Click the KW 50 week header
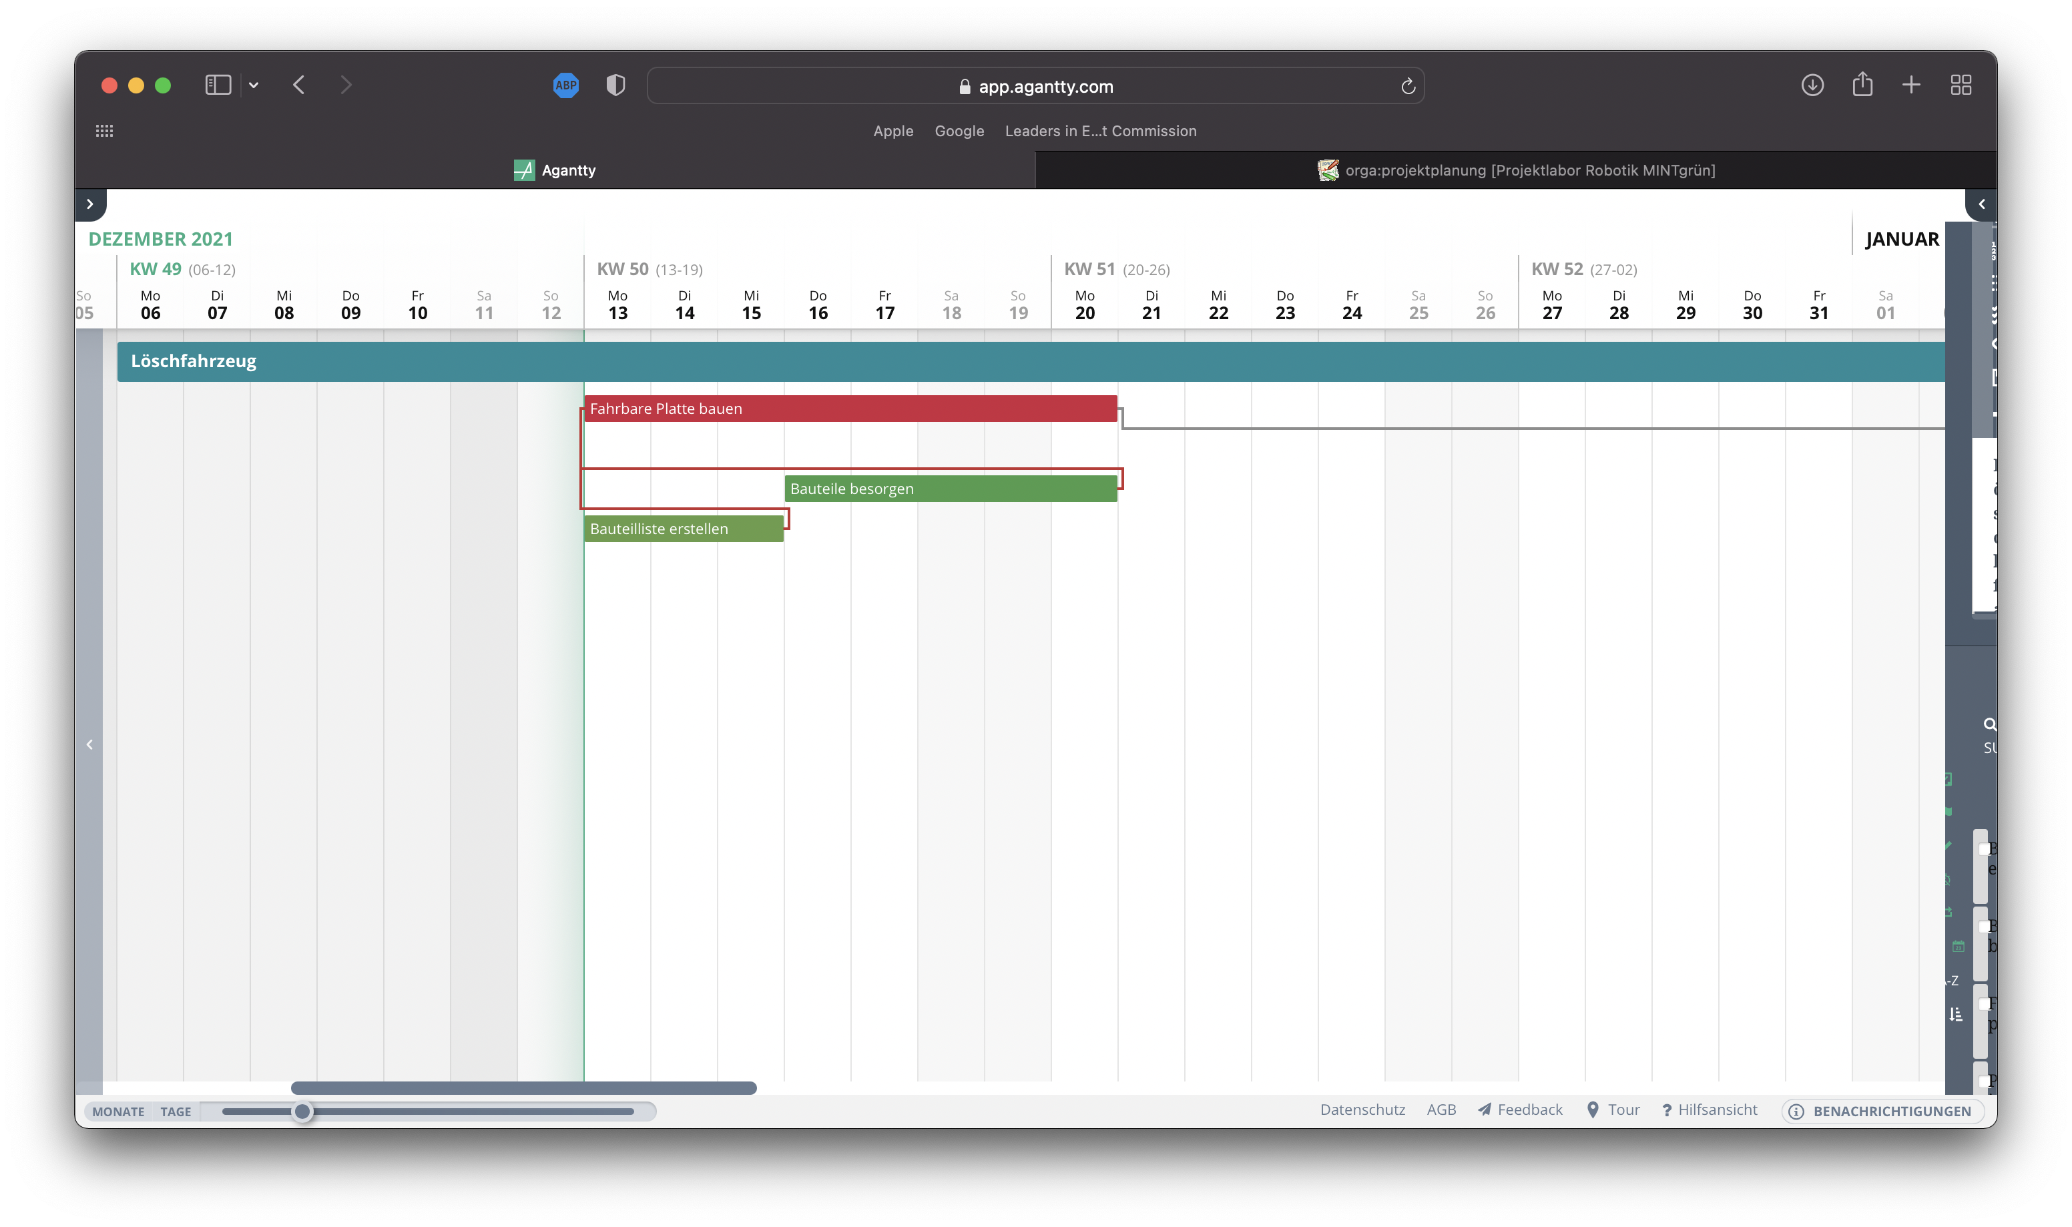This screenshot has width=2072, height=1227. pyautogui.click(x=650, y=270)
